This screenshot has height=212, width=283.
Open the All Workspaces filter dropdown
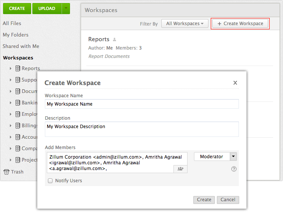[184, 24]
